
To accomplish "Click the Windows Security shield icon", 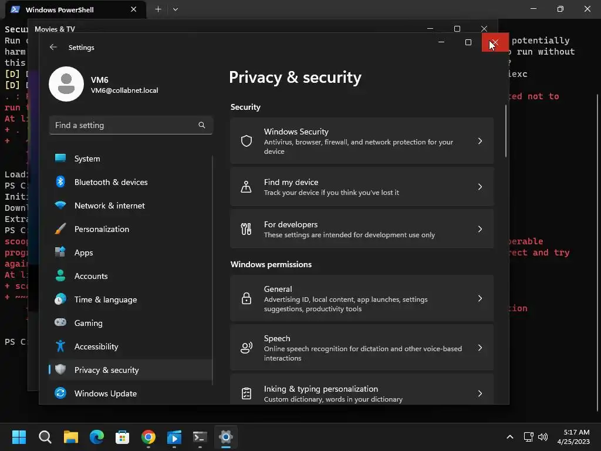I will (247, 141).
